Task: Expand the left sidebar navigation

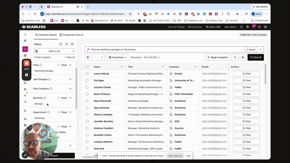Action: (25, 34)
